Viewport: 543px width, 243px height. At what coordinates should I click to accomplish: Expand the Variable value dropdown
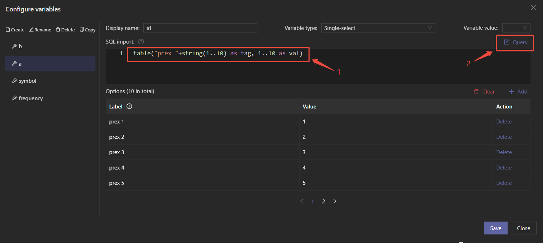coord(516,28)
